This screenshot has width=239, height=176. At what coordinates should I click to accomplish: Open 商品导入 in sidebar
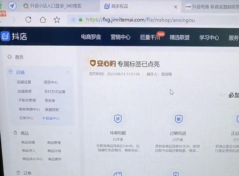(29, 150)
